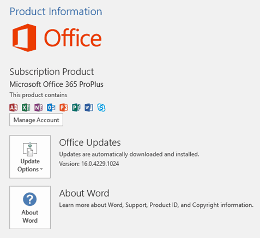The width and height of the screenshot is (260, 238).
Task: Select the About Word heading text
Action: 84,193
